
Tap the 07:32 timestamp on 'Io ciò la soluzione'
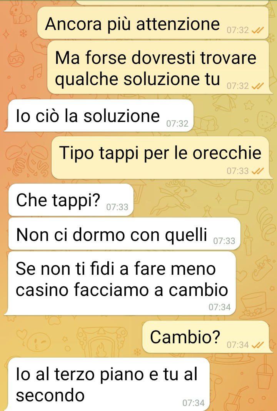click(x=177, y=124)
